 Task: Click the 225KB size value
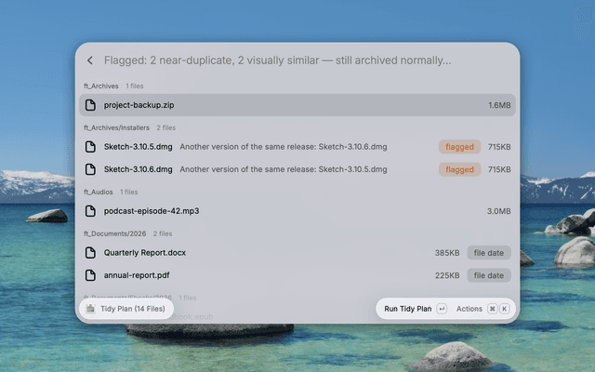[x=447, y=275]
